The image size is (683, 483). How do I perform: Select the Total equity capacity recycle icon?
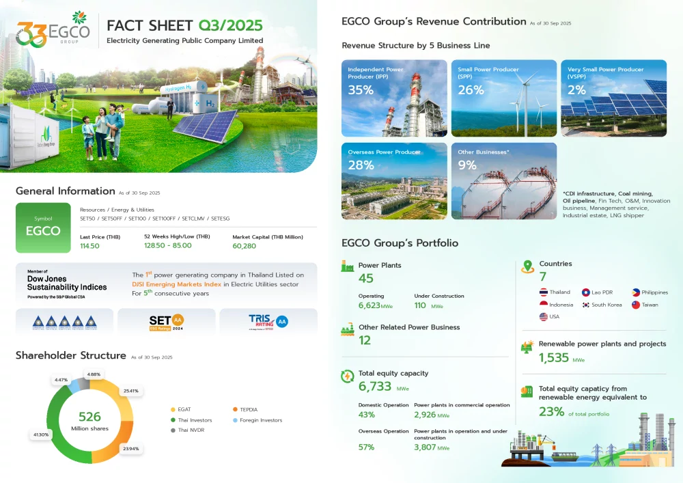coord(347,375)
